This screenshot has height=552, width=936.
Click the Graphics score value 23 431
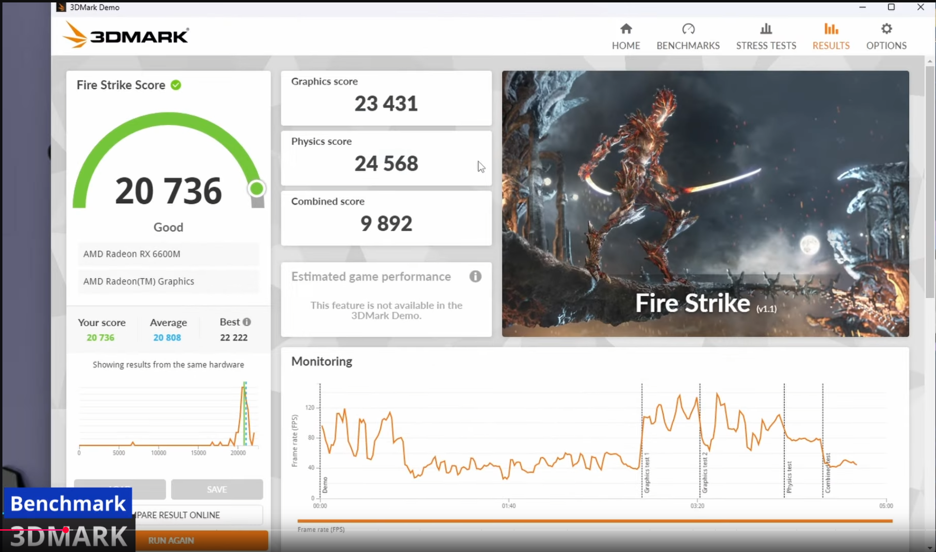[x=386, y=104]
